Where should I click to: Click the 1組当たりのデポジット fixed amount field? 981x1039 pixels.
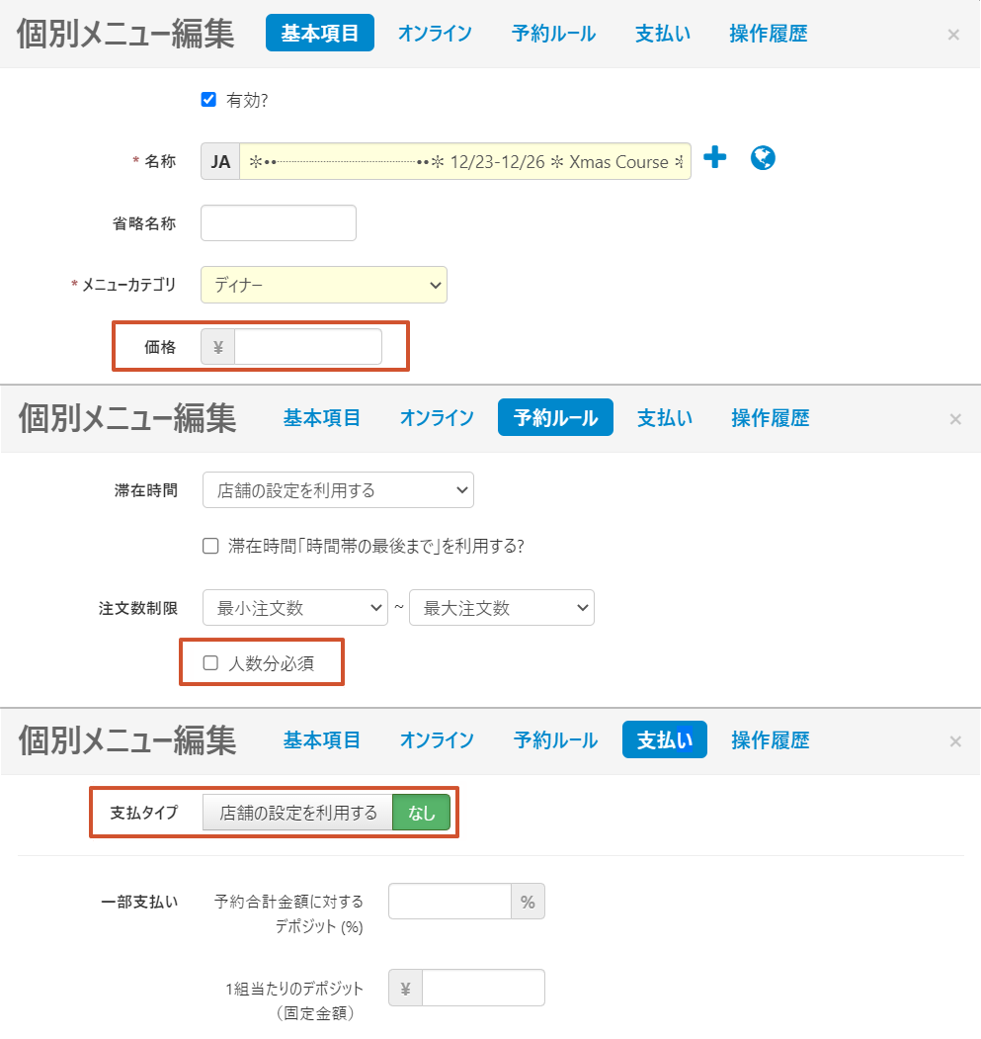482,988
